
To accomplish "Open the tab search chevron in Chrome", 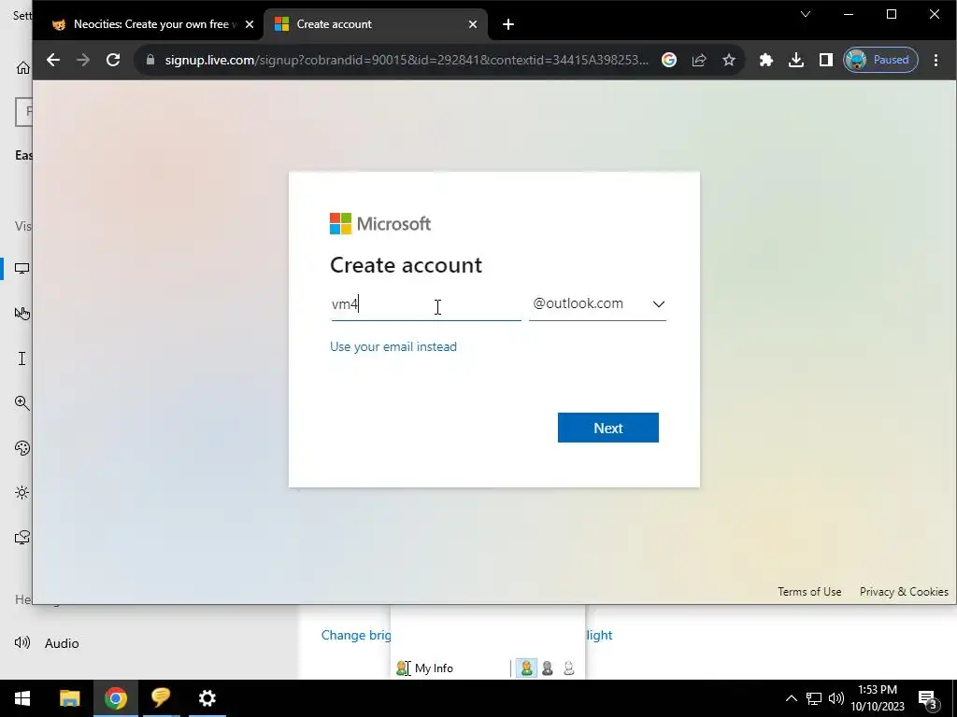I will [806, 14].
